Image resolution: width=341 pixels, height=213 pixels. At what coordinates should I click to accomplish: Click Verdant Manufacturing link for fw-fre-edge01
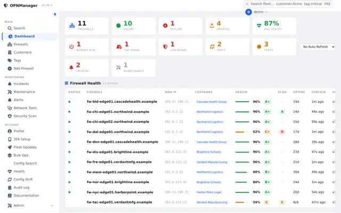(212, 162)
